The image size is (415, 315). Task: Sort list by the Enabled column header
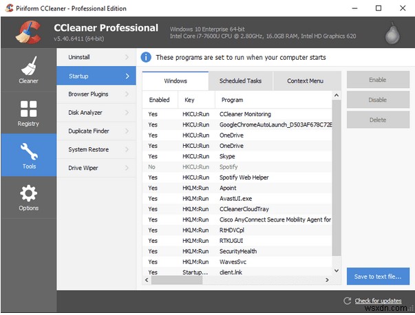tap(159, 100)
